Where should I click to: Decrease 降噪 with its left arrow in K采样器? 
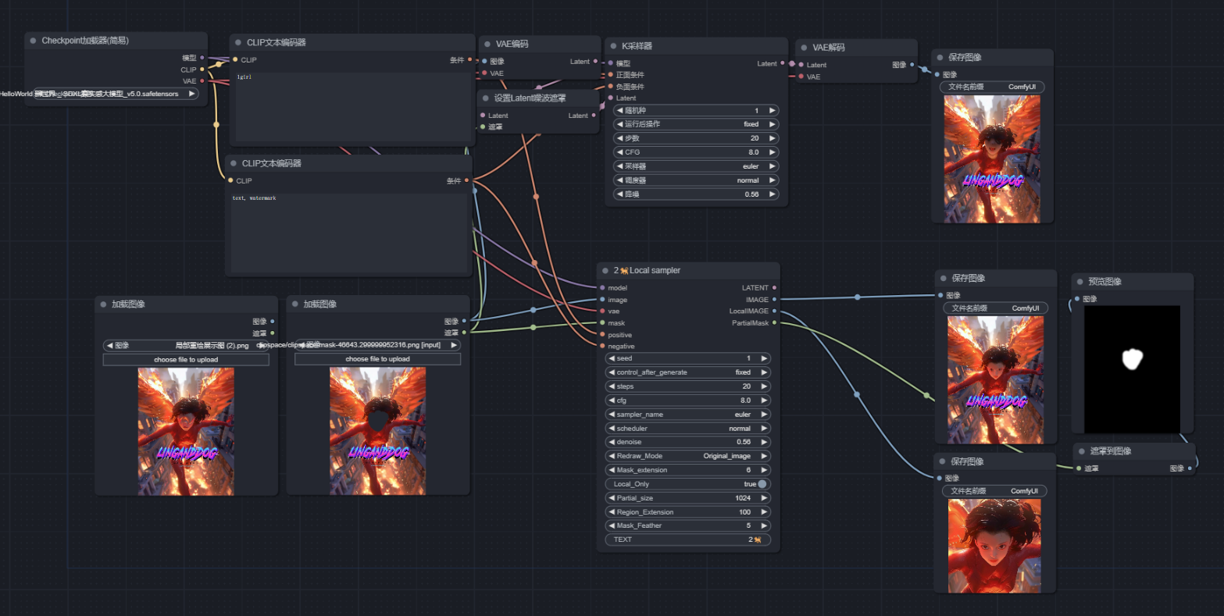point(619,194)
